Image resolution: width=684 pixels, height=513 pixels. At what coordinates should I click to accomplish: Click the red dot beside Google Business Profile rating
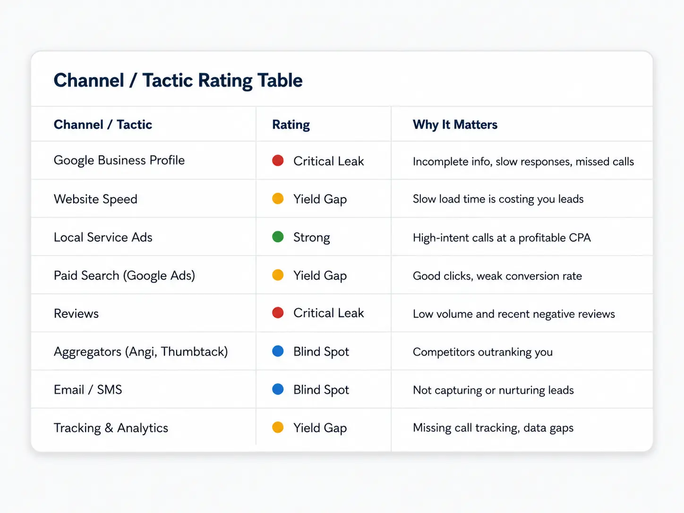278,161
